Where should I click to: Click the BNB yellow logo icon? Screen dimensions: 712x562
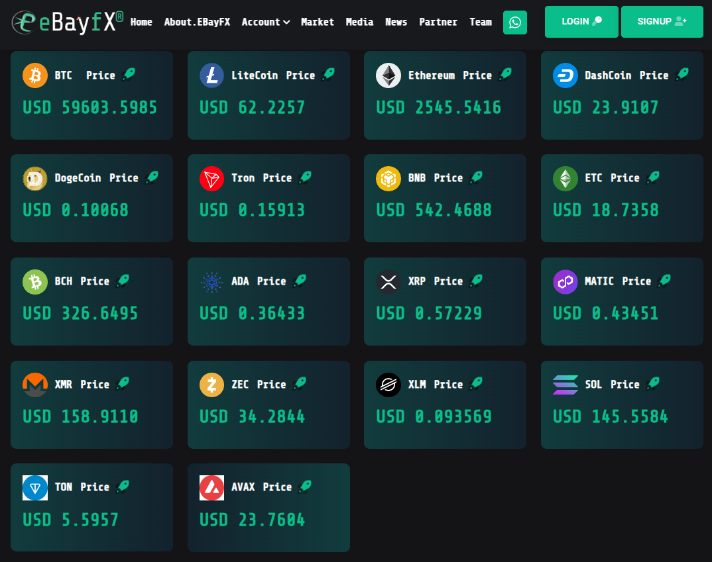(x=388, y=179)
